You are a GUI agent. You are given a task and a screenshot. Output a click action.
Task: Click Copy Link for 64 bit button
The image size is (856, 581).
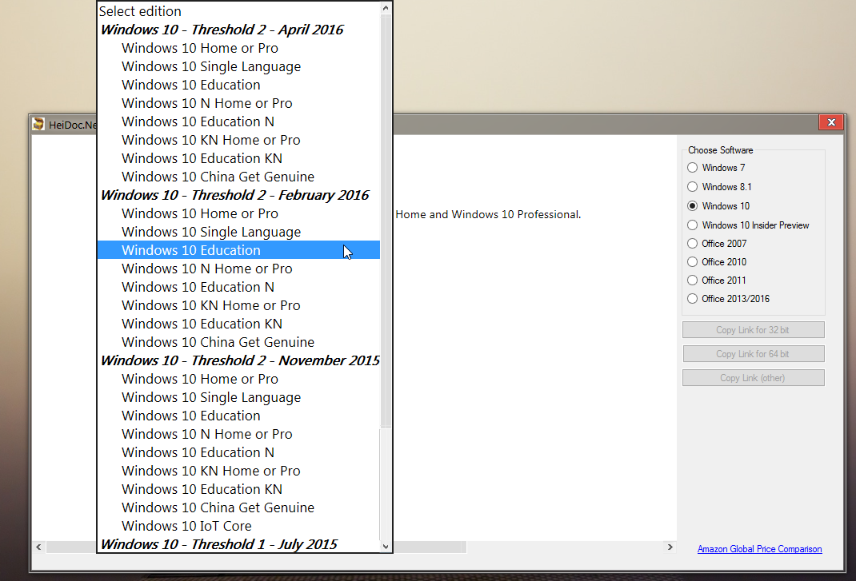[x=753, y=354]
